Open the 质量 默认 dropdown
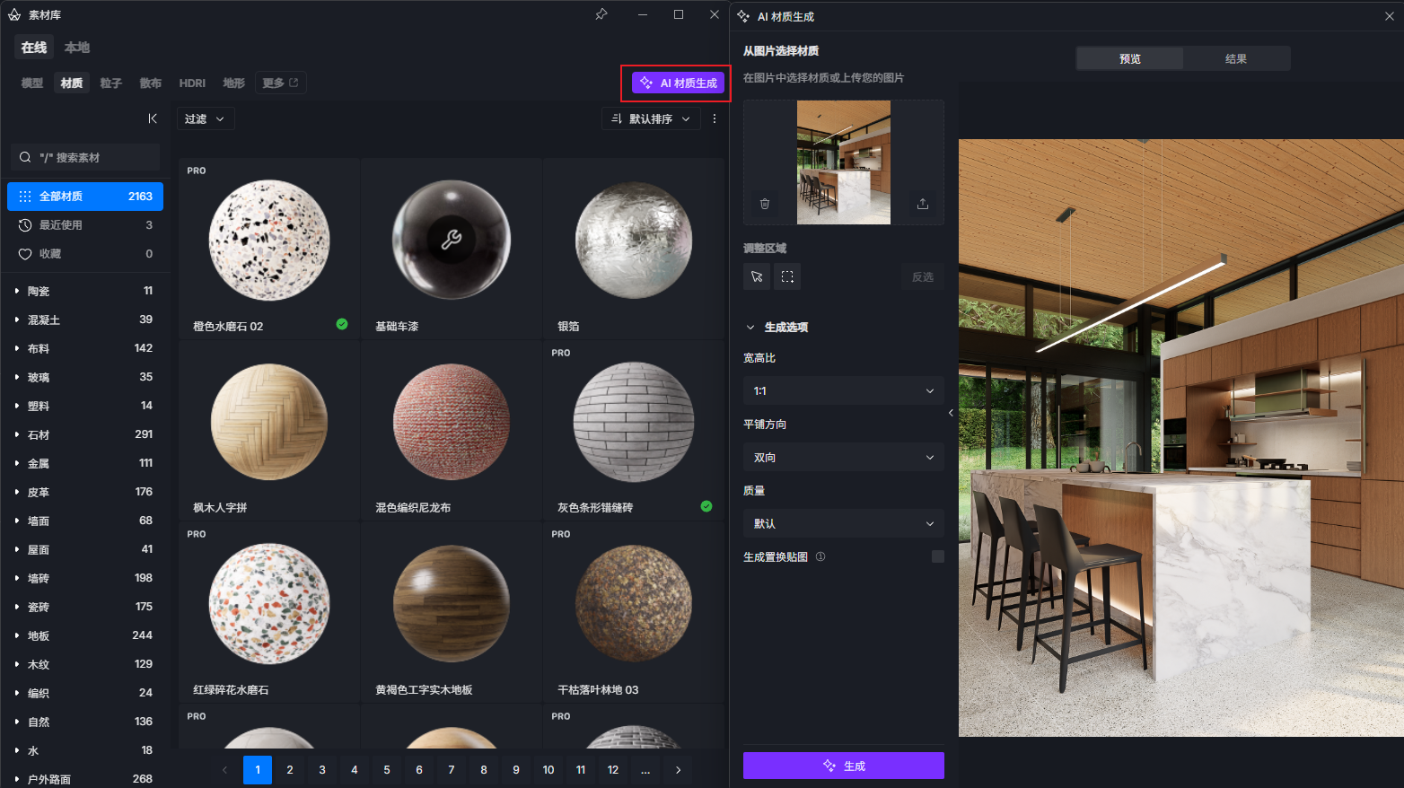The height and width of the screenshot is (788, 1404). [844, 523]
